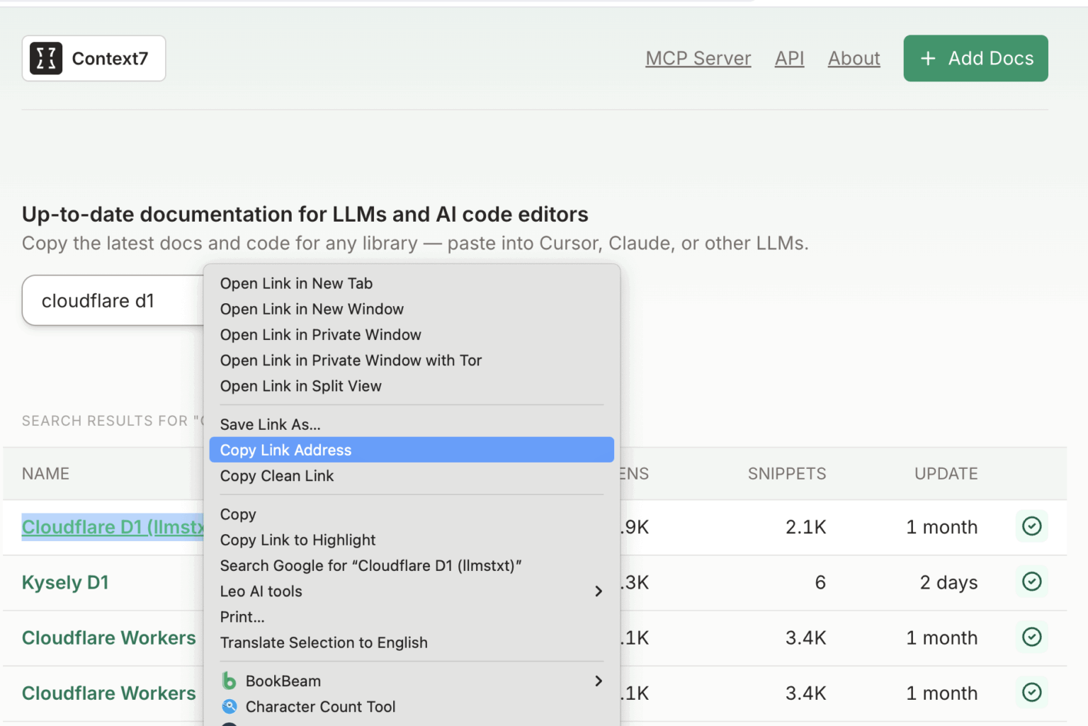
Task: Open the MCP Server link
Action: (x=698, y=59)
